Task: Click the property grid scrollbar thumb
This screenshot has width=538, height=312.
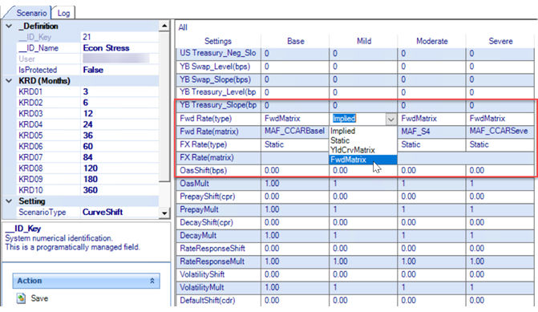Action: click(164, 107)
